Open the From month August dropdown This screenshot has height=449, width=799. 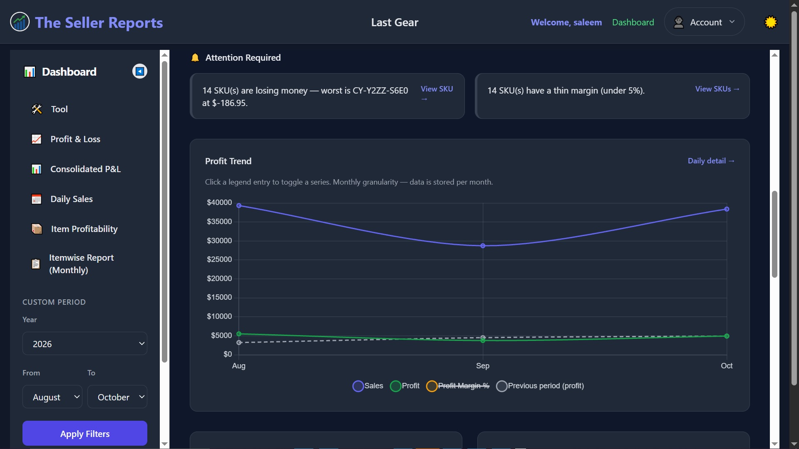(x=52, y=397)
